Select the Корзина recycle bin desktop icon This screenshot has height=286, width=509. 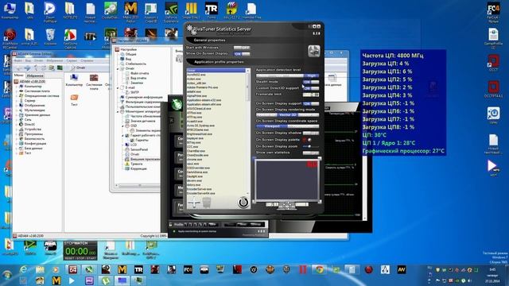pyautogui.click(x=50, y=37)
